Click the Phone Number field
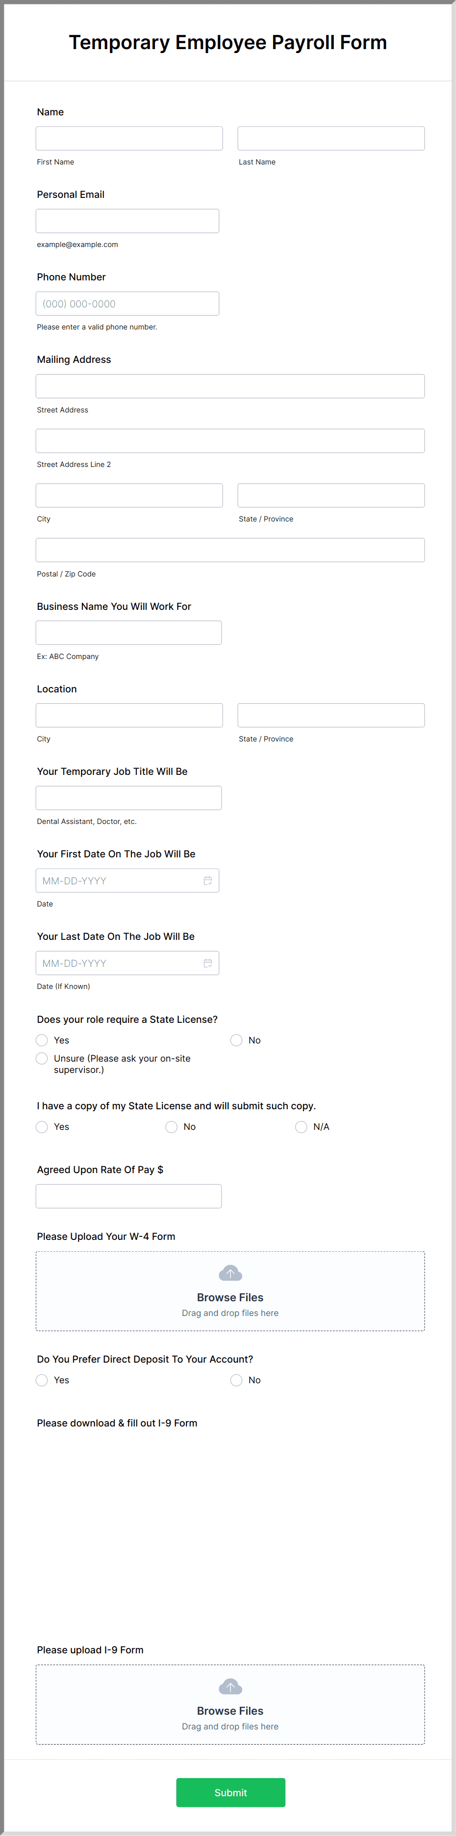456x1836 pixels. [x=127, y=303]
